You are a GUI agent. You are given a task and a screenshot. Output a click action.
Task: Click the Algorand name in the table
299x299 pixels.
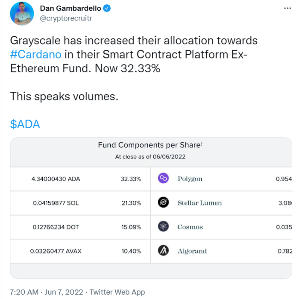[x=192, y=251]
